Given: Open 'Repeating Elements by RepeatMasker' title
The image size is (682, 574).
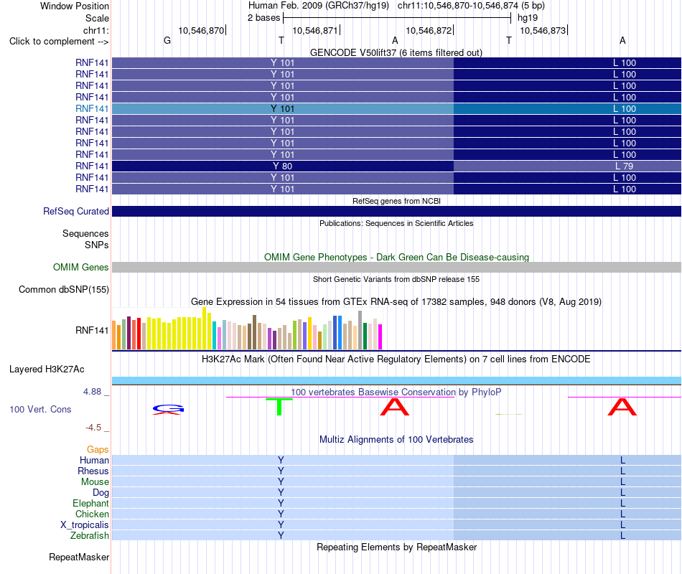Looking at the screenshot, I should [x=396, y=547].
